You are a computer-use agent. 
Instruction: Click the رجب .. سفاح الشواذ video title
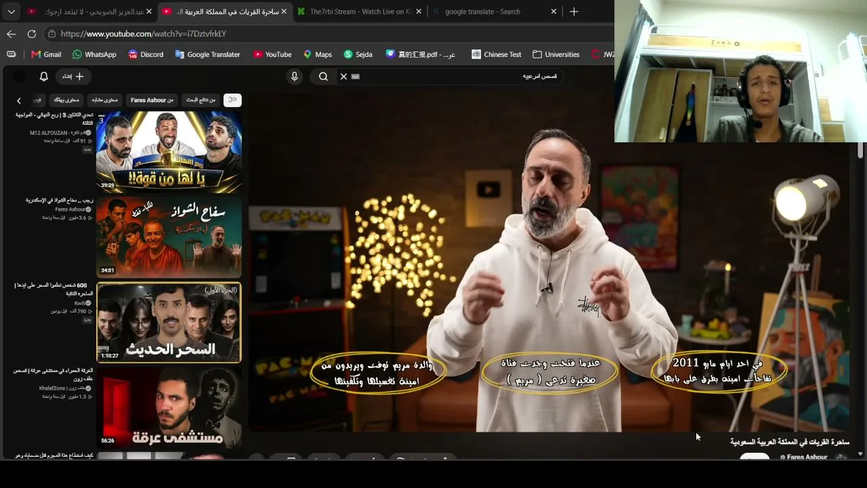click(59, 201)
